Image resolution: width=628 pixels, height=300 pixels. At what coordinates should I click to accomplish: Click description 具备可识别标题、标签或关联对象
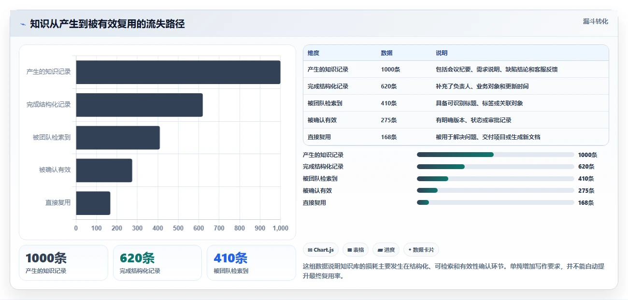coord(479,103)
